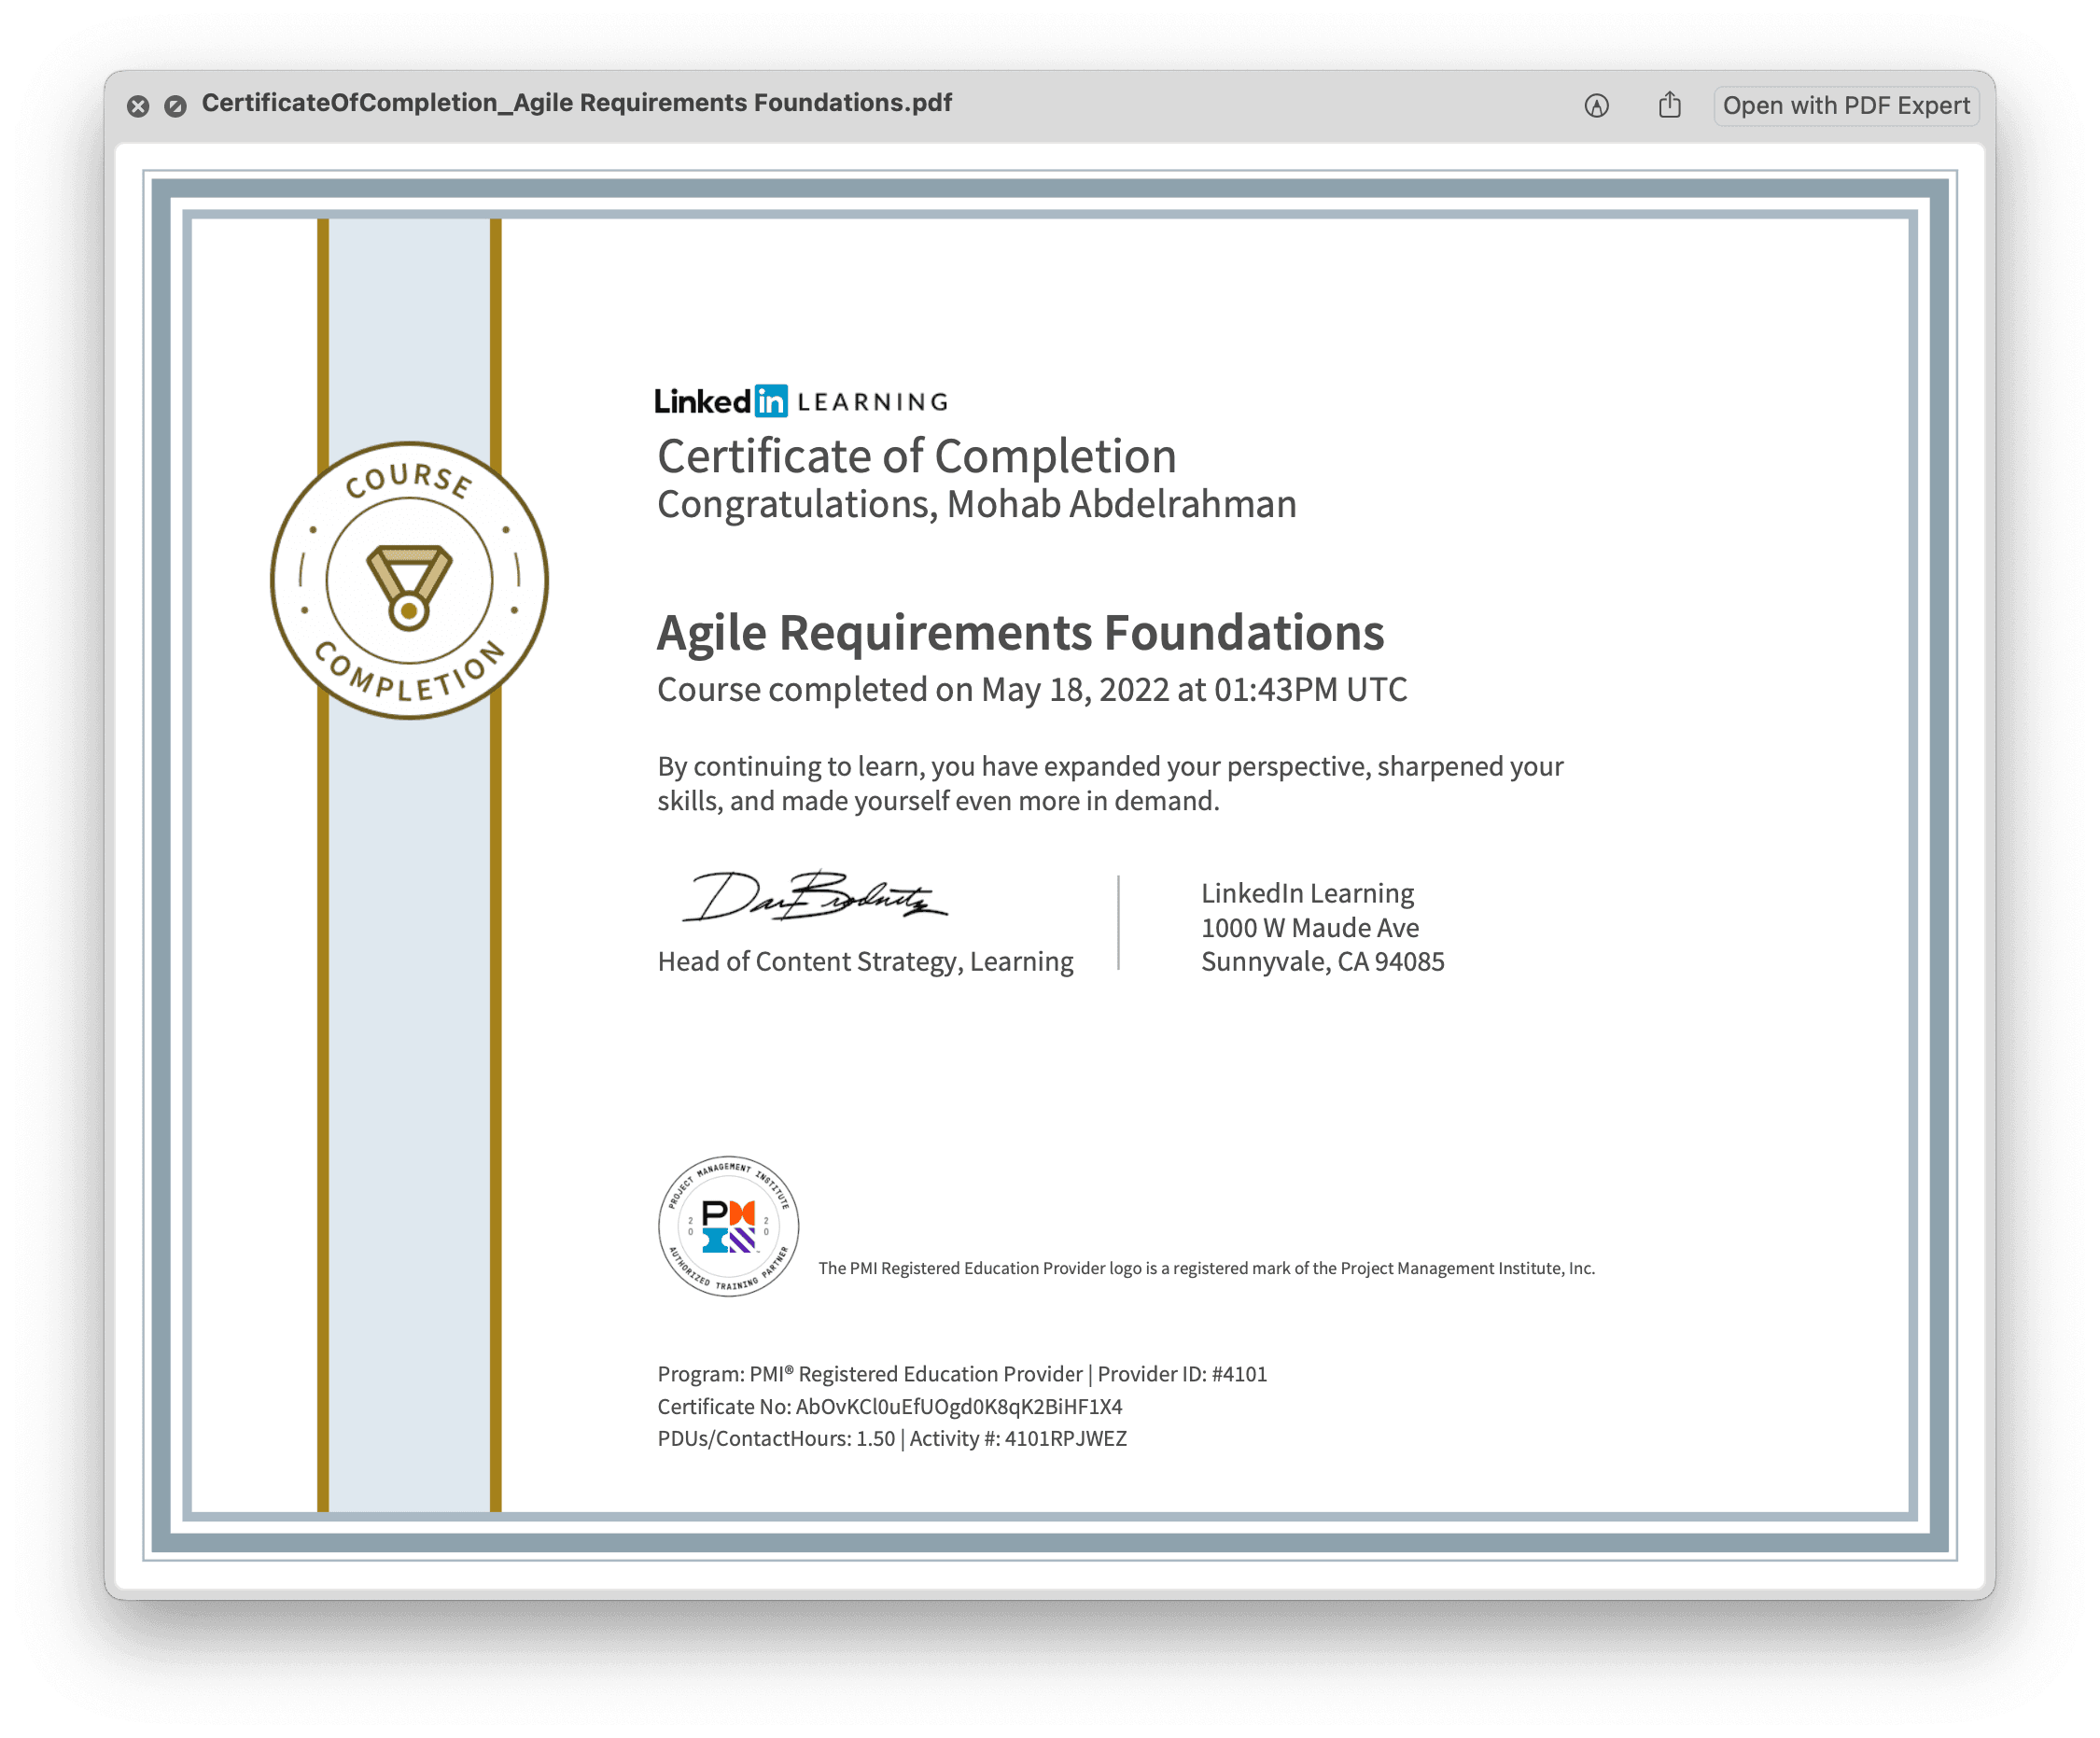The width and height of the screenshot is (2100, 1738).
Task: Click the Markup pen icon
Action: tap(1596, 105)
